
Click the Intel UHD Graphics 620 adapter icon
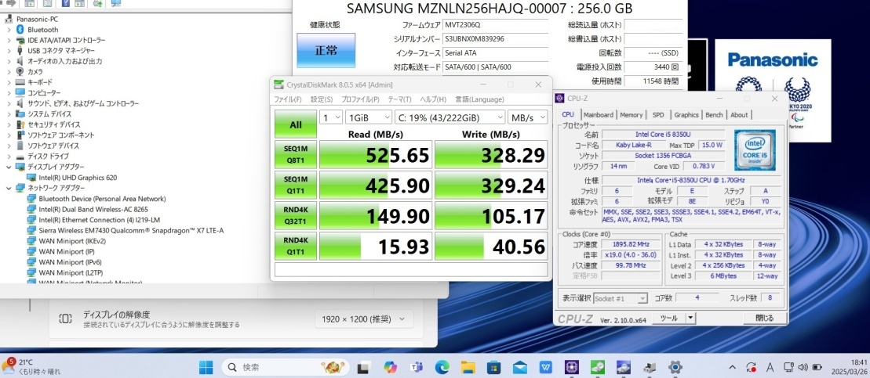point(31,178)
